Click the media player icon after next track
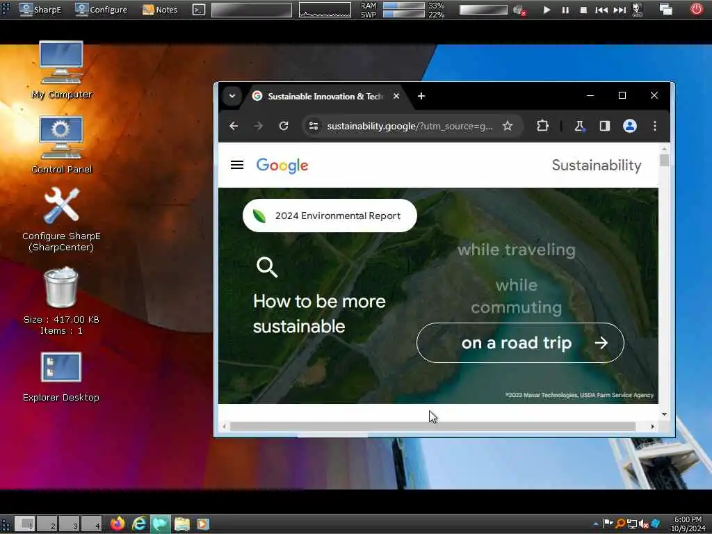712x534 pixels. pos(638,10)
